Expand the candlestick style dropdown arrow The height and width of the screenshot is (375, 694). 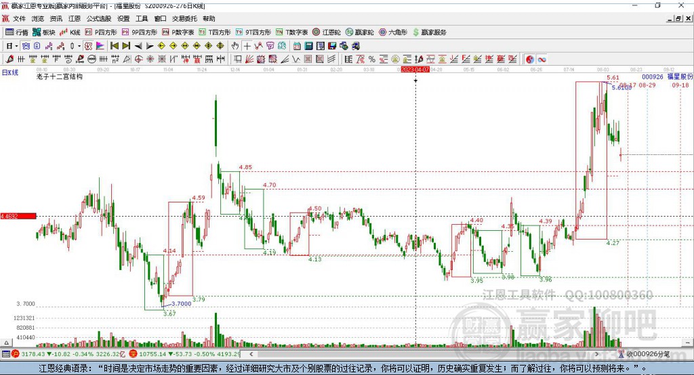(79, 46)
